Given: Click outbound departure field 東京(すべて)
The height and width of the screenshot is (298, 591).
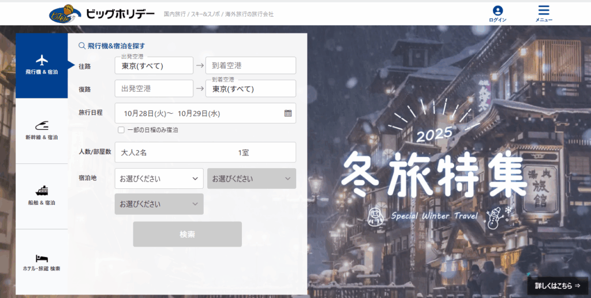Looking at the screenshot, I should click(154, 66).
